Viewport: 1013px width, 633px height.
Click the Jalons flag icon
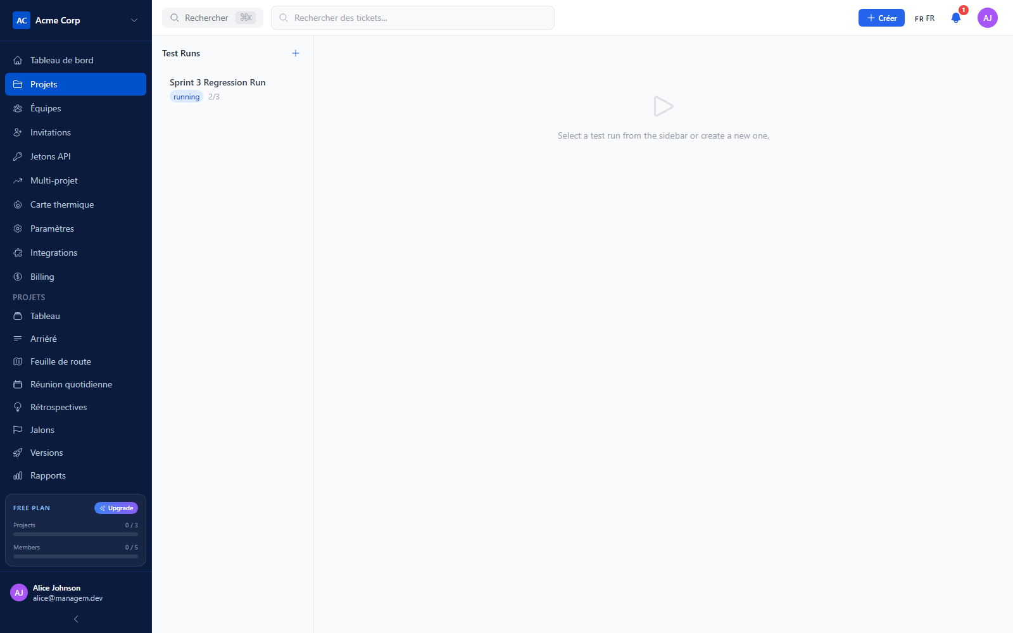point(18,430)
